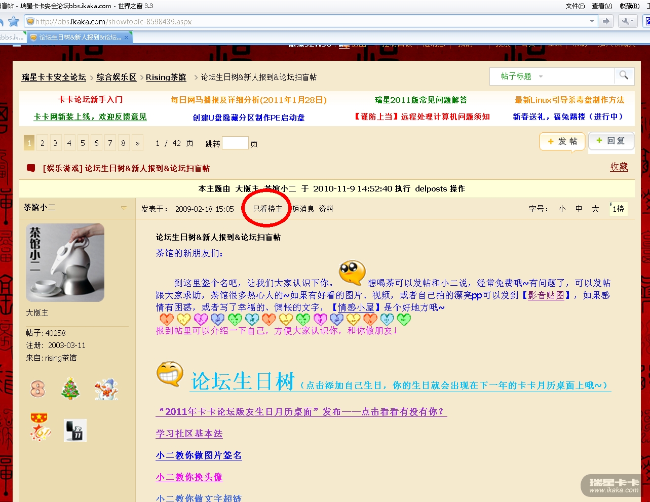Open 卡卡网新装上线，欢迎反馈意见 link
Viewport: 650px width, 502px height.
click(x=90, y=117)
